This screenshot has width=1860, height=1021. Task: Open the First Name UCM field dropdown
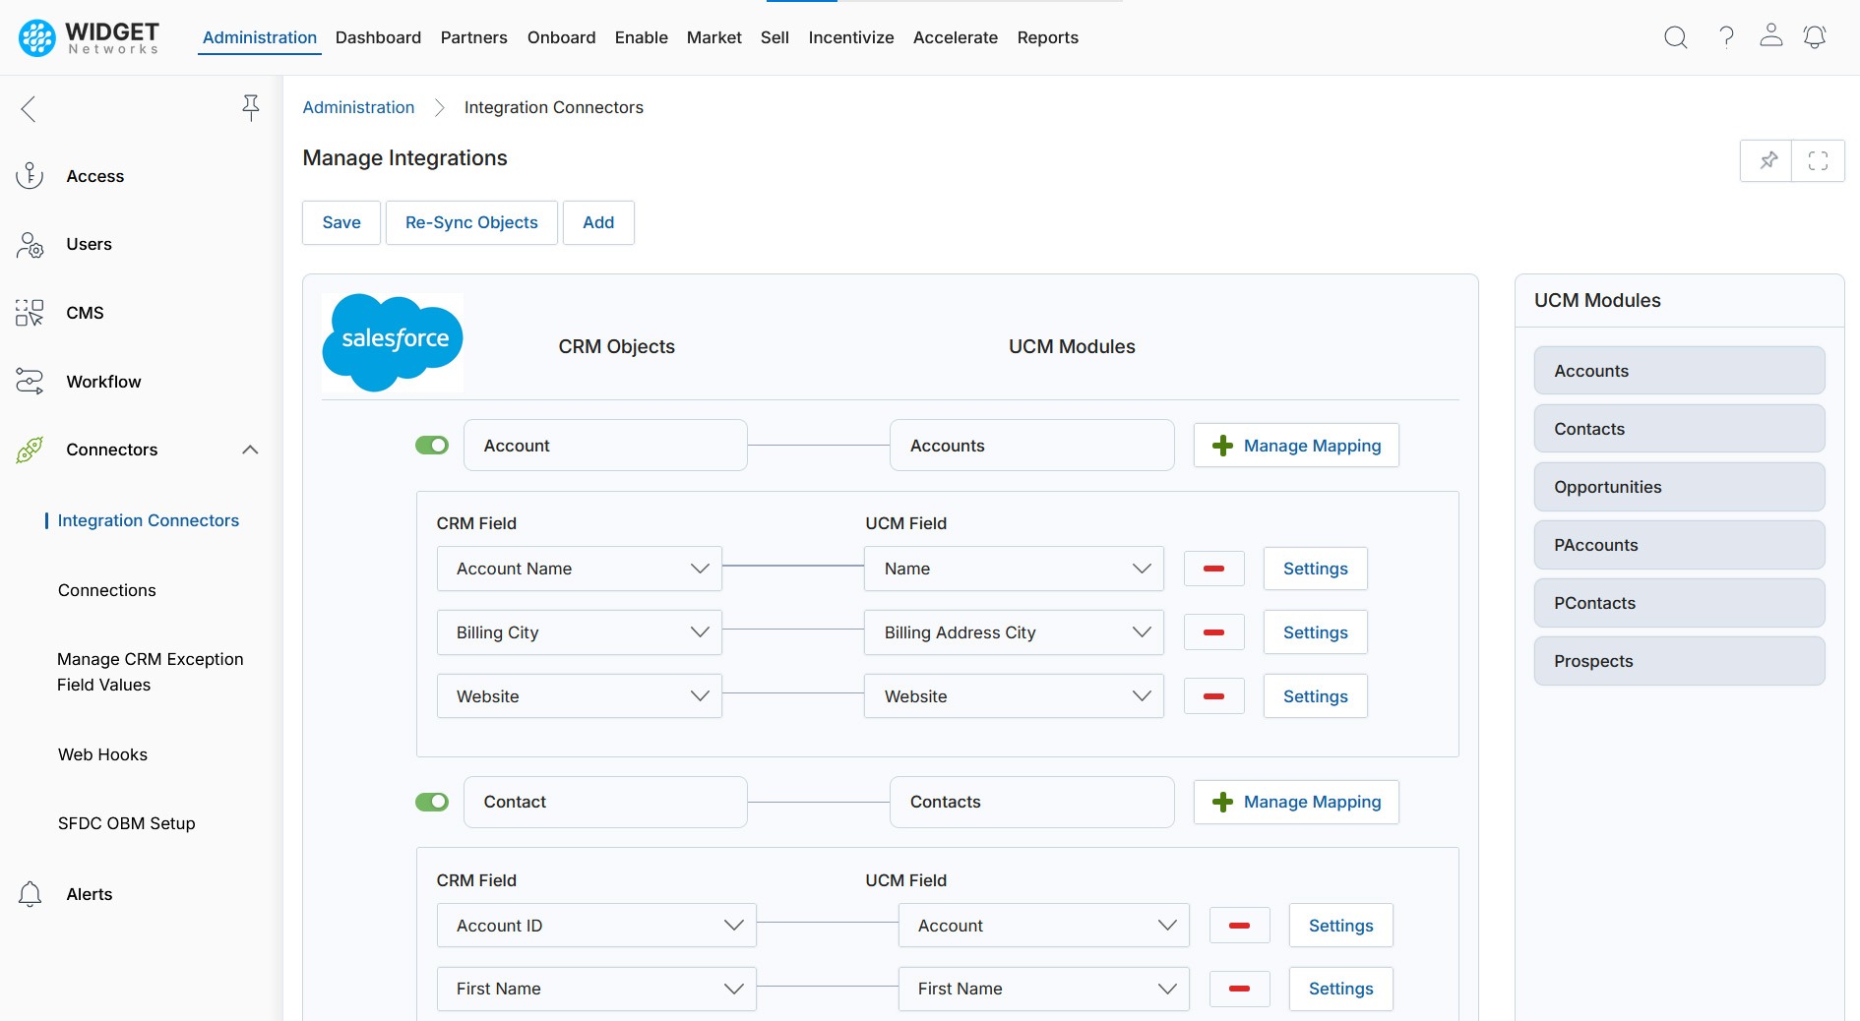point(1043,989)
